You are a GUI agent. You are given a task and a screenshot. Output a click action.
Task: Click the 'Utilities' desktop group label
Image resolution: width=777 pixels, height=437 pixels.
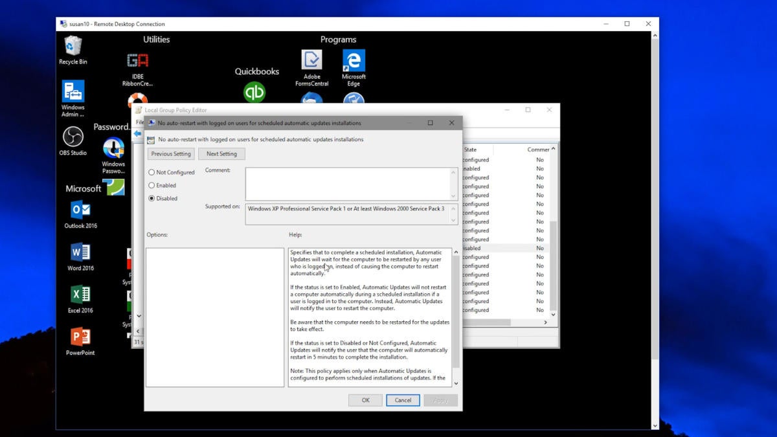pyautogui.click(x=157, y=39)
